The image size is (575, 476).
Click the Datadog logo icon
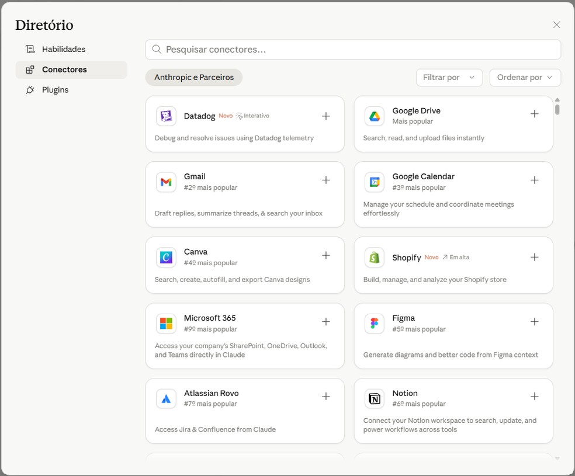click(166, 116)
